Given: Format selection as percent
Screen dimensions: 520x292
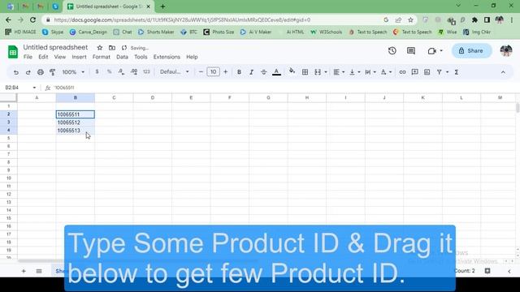Looking at the screenshot, I should [109, 72].
